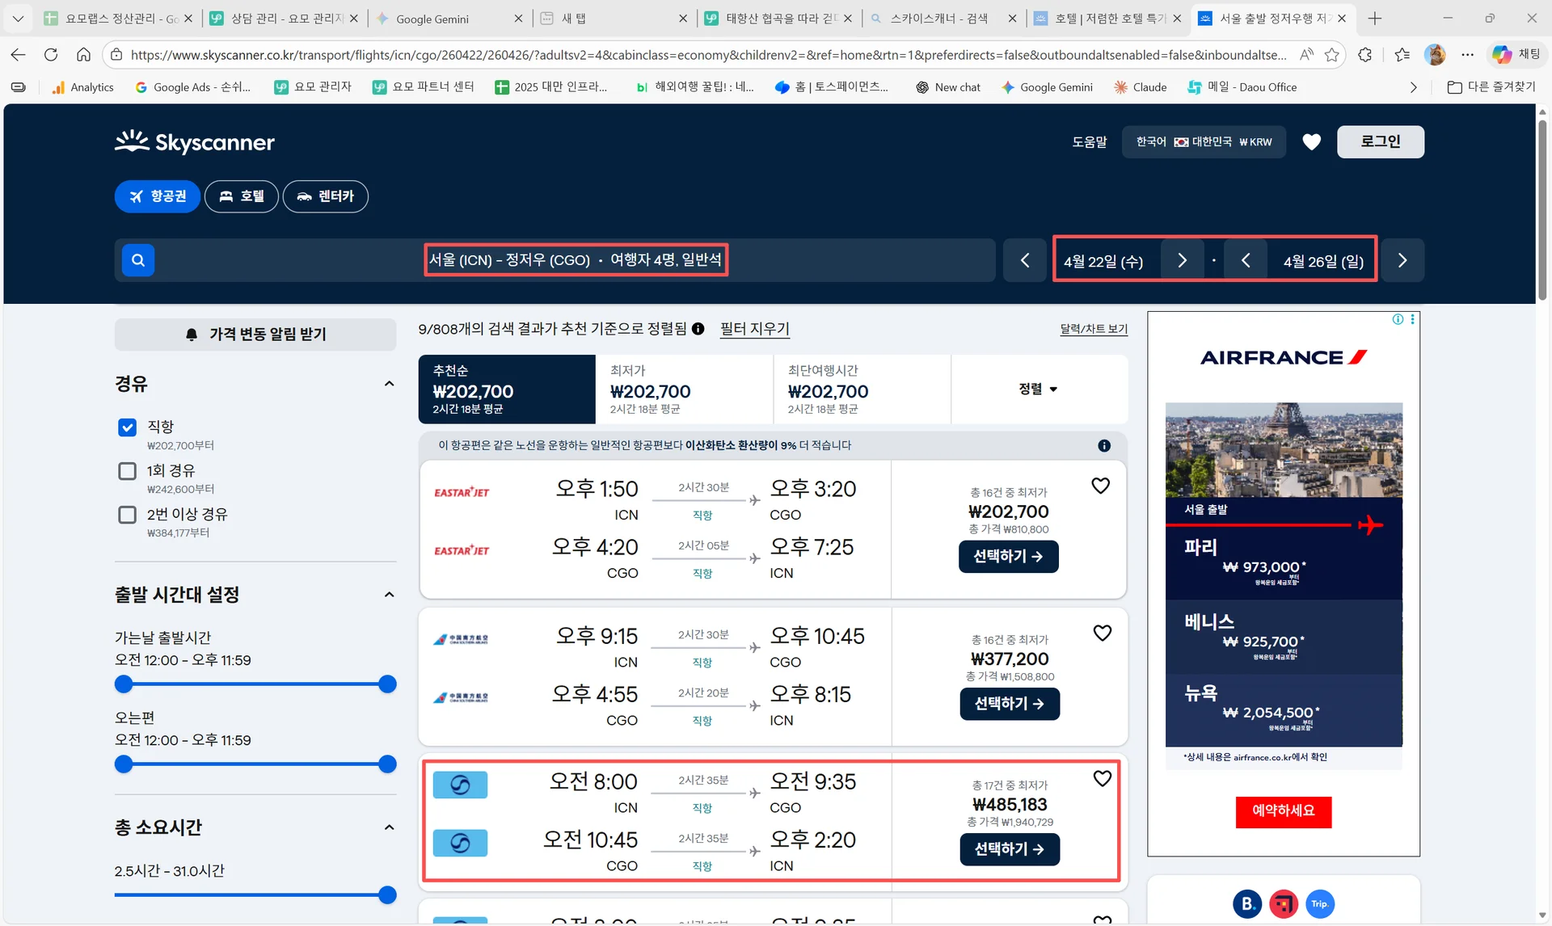Image resolution: width=1552 pixels, height=926 pixels.
Task: Click 선택하기 for the ₩377,200 flight
Action: [1009, 704]
